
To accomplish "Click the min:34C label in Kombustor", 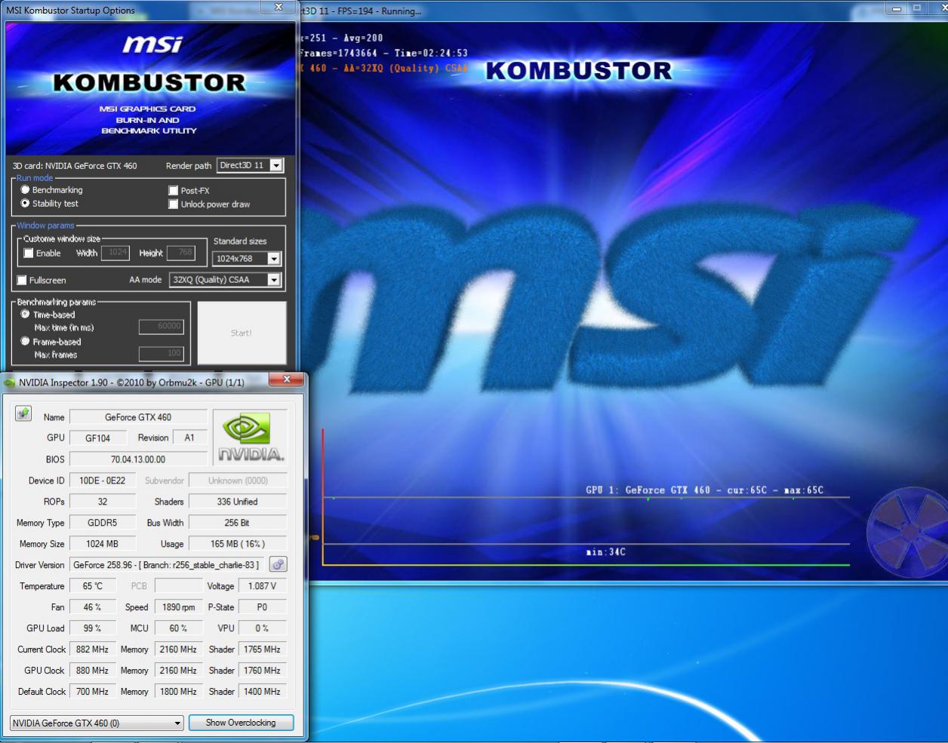I will pyautogui.click(x=605, y=552).
